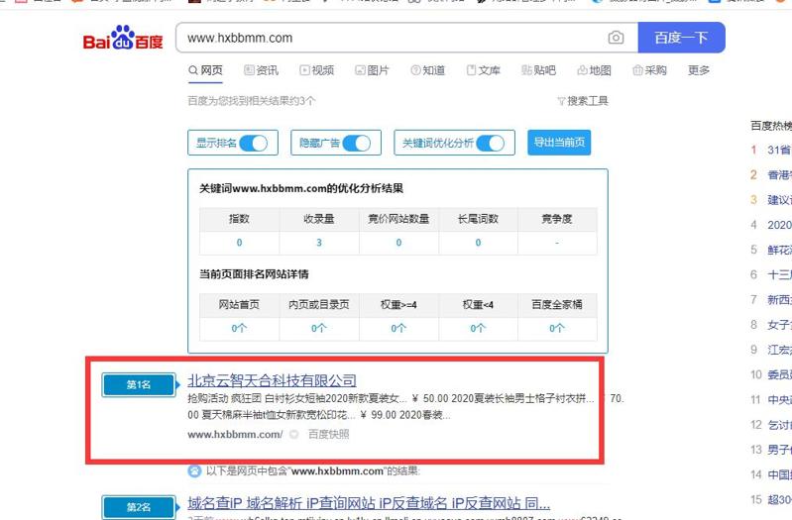The height and width of the screenshot is (520, 792).
Task: Open the 贴吧 forum tab
Action: [538, 70]
